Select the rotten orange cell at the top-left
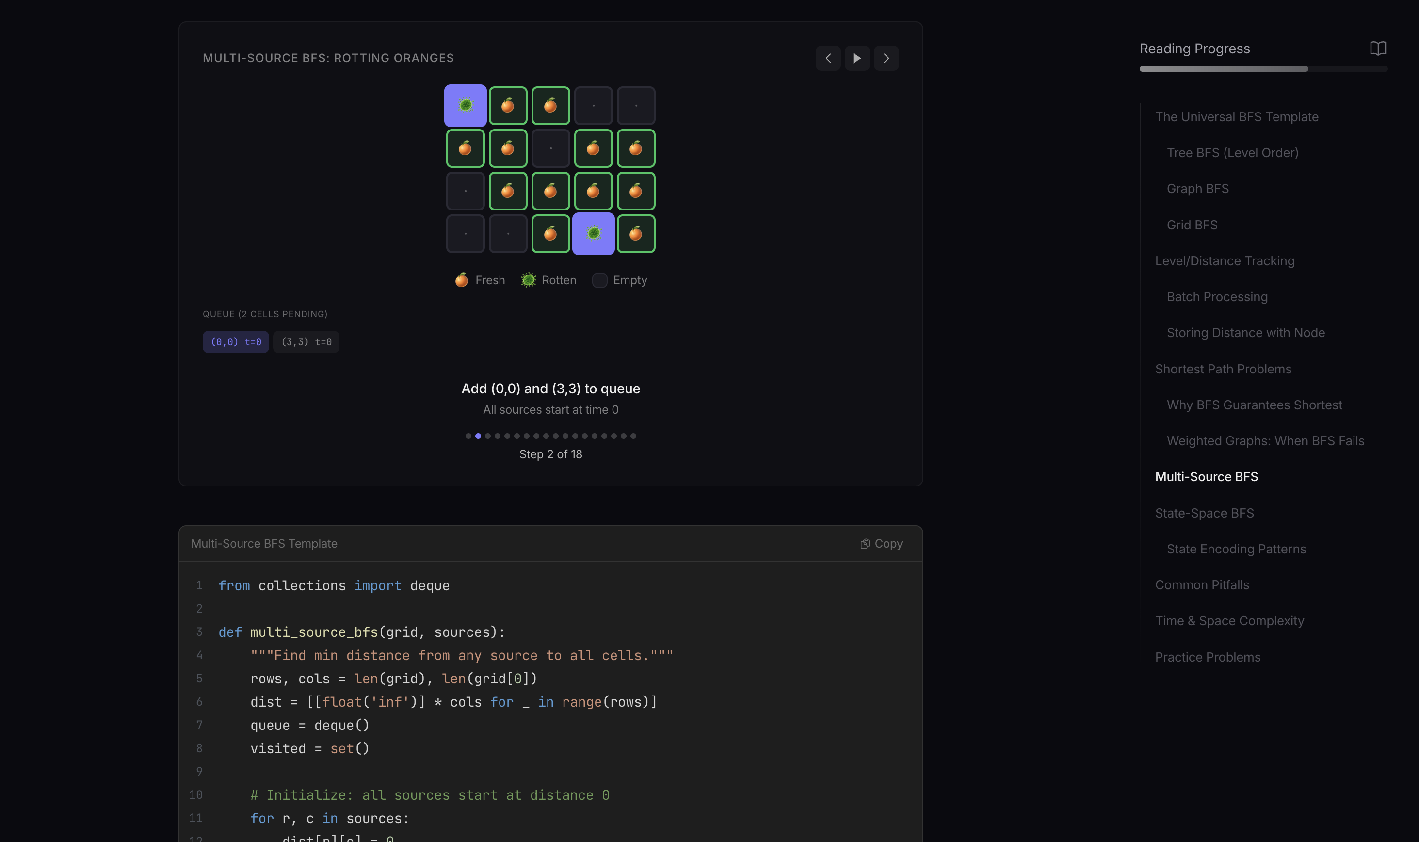This screenshot has height=842, width=1419. coord(465,105)
